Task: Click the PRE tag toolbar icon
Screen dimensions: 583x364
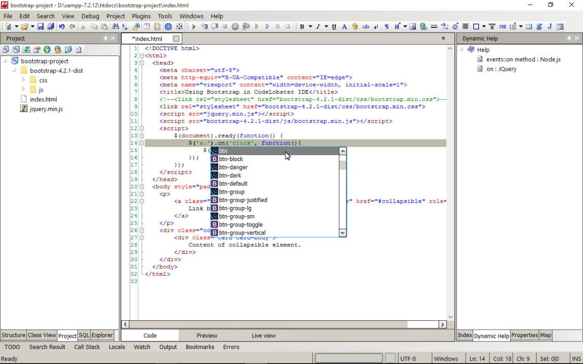Action: pos(503,27)
